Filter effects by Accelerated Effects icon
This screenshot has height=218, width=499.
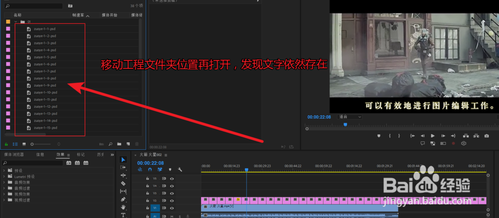tap(69, 163)
